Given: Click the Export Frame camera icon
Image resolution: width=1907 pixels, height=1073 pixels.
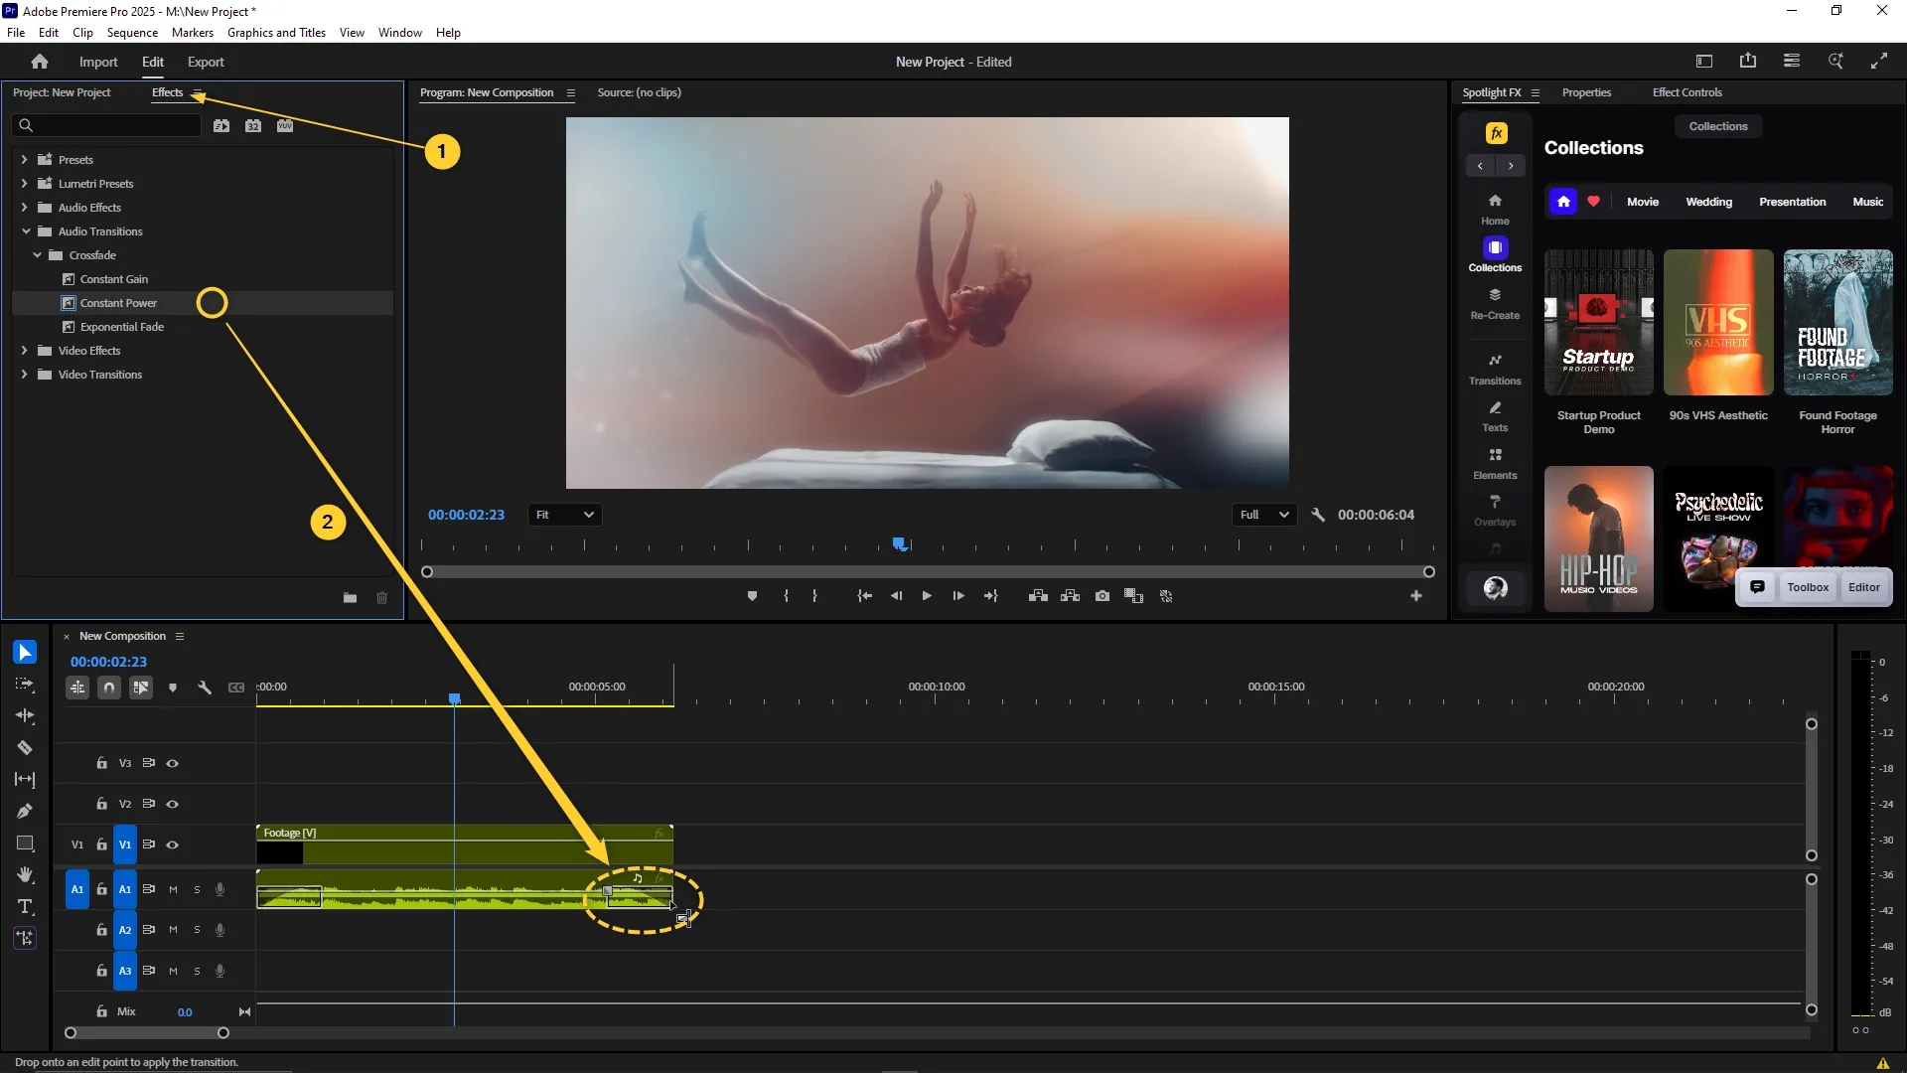Looking at the screenshot, I should pos(1102,596).
